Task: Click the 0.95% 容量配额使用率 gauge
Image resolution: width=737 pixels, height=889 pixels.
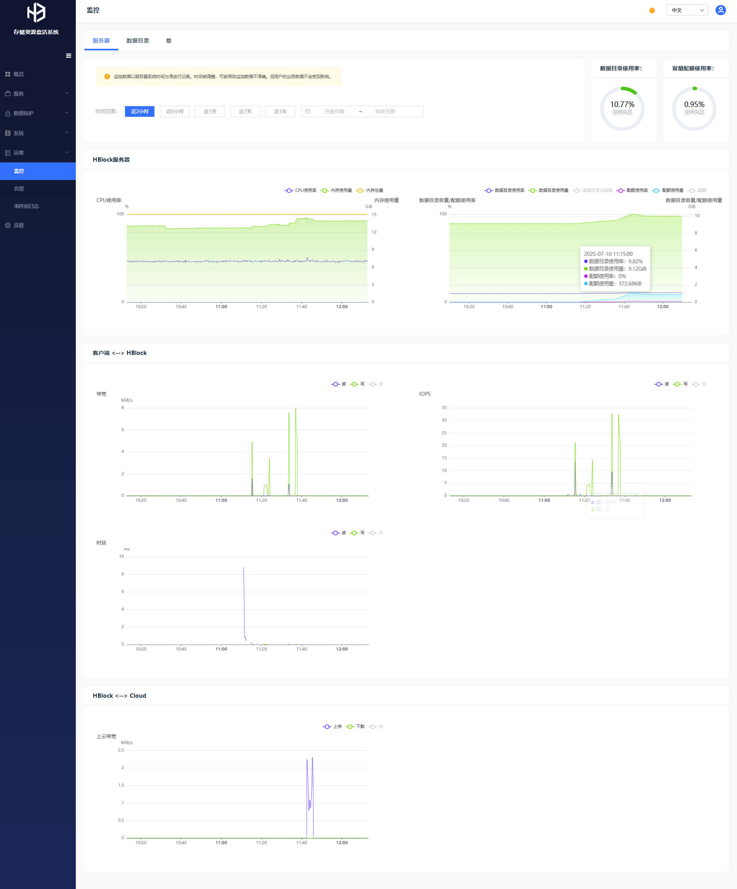Action: [x=694, y=109]
